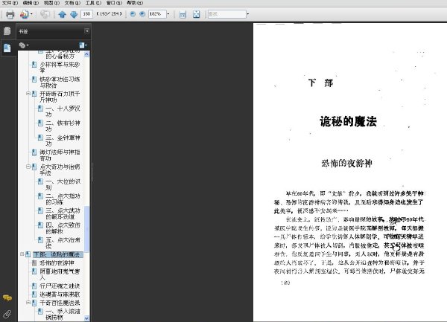Select bookmark 一、手入滚油锅捞物
This screenshot has height=322, width=447.
click(63, 314)
